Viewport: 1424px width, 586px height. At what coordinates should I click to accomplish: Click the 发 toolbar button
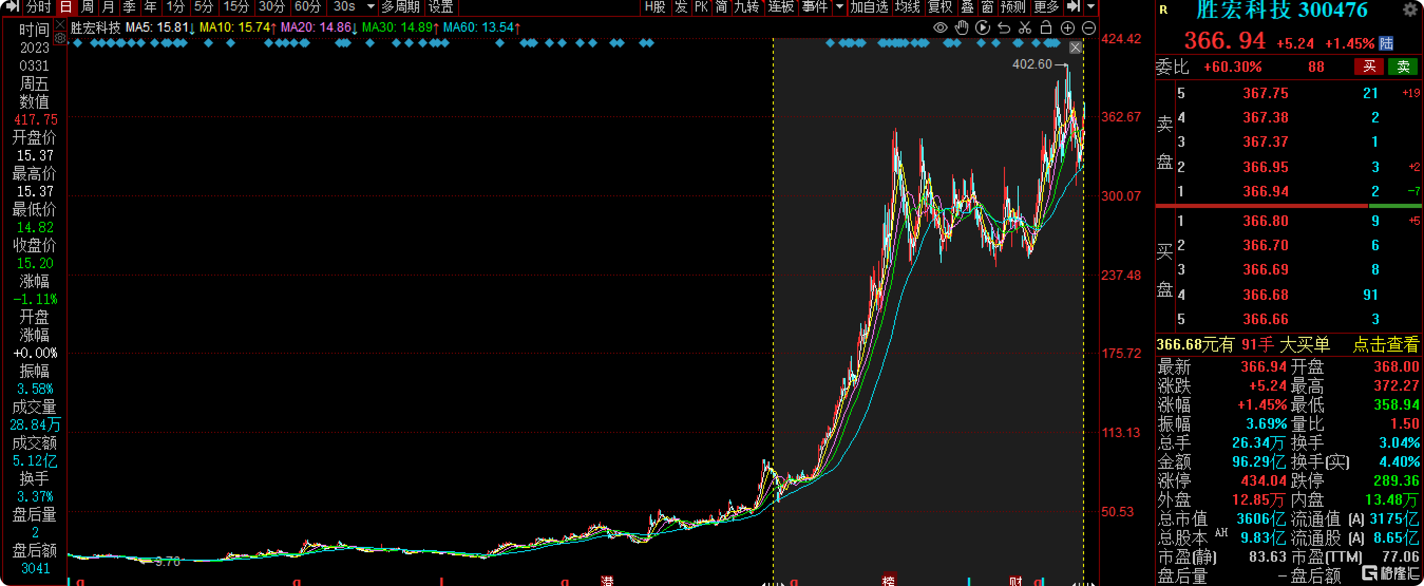click(x=681, y=7)
